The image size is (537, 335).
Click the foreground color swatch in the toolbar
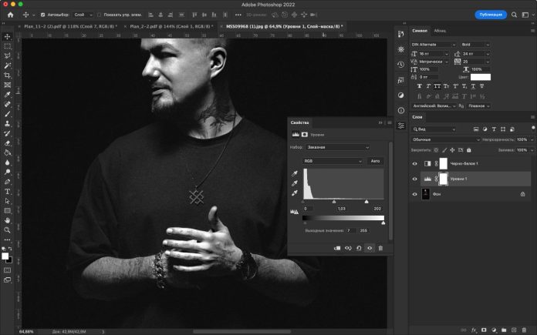5,256
